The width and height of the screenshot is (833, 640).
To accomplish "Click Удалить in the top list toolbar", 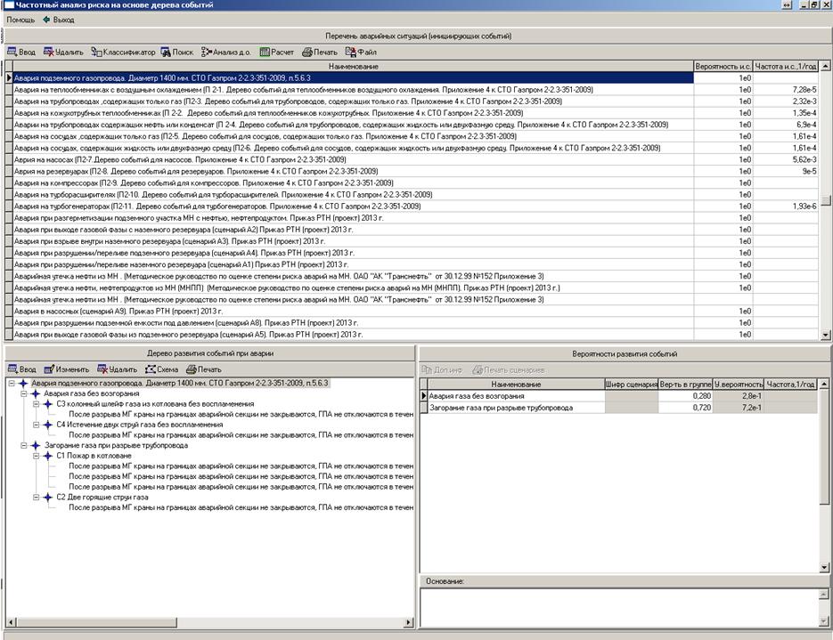I will click(x=62, y=53).
